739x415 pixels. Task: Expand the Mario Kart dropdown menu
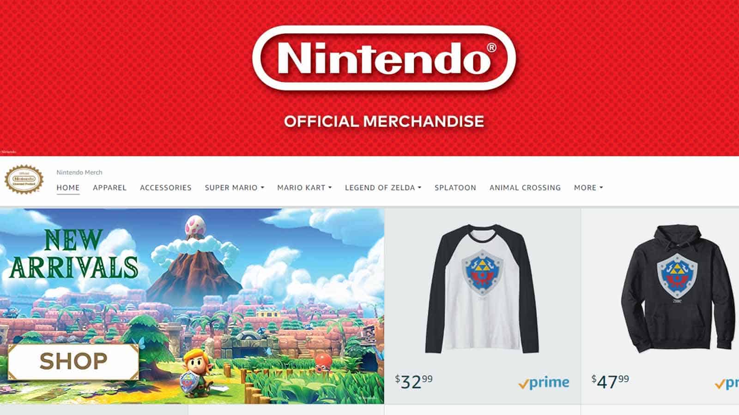point(304,188)
